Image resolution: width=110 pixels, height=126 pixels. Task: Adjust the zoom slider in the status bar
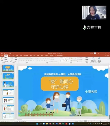pos(101,121)
